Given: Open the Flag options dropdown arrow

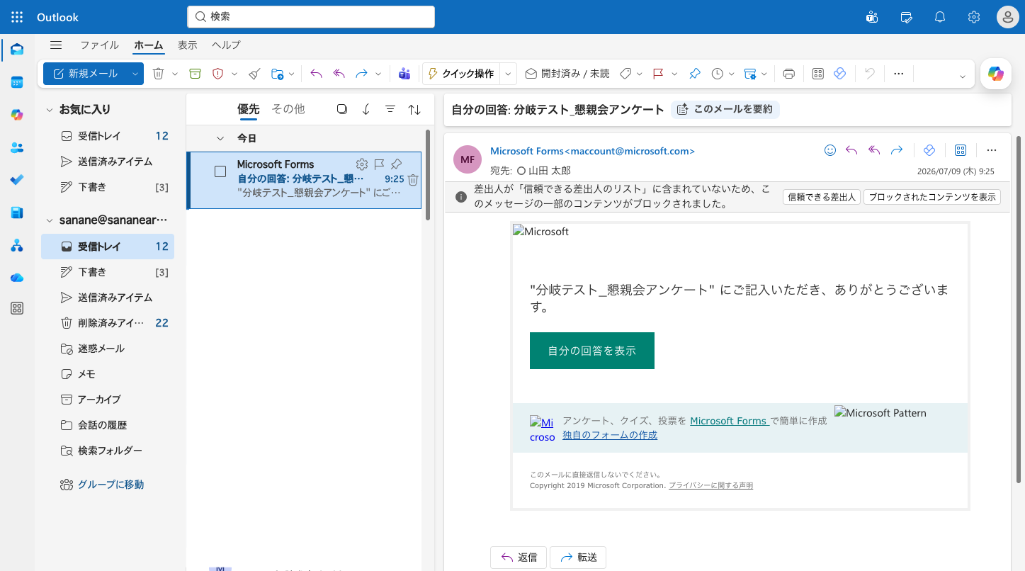Looking at the screenshot, I should 674,74.
